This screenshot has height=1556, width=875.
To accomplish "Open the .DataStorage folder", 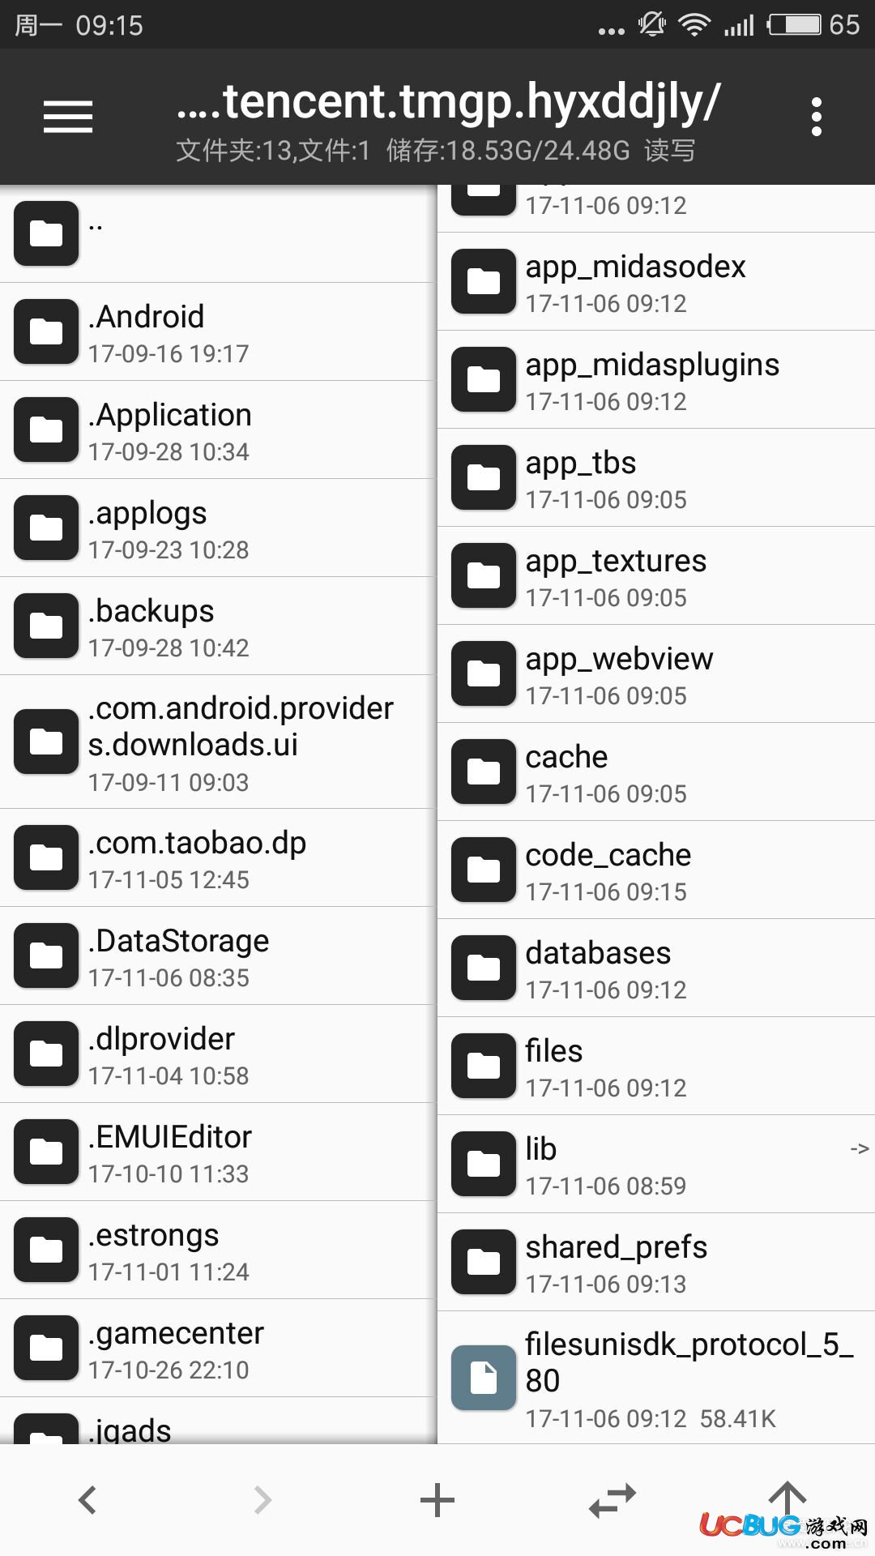I will point(218,955).
